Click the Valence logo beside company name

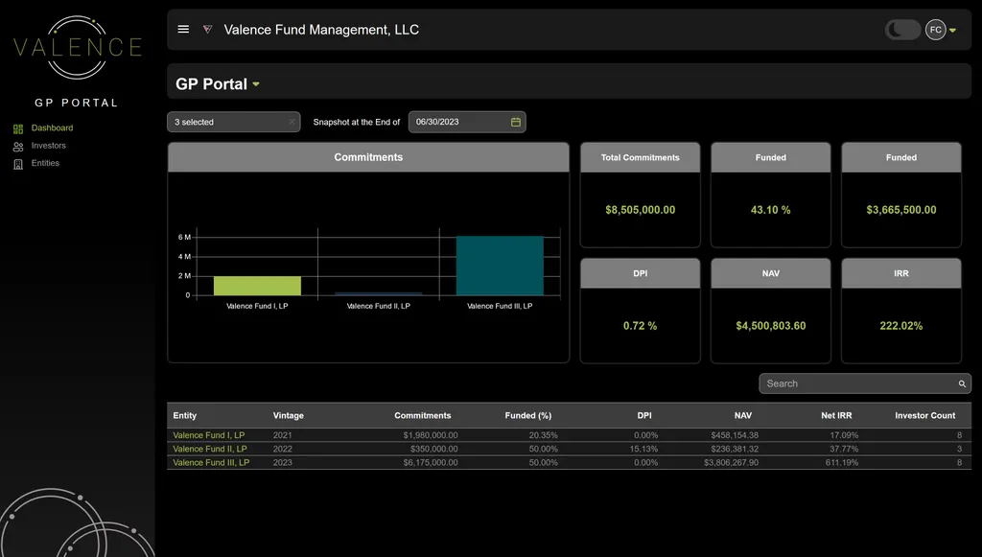click(207, 30)
